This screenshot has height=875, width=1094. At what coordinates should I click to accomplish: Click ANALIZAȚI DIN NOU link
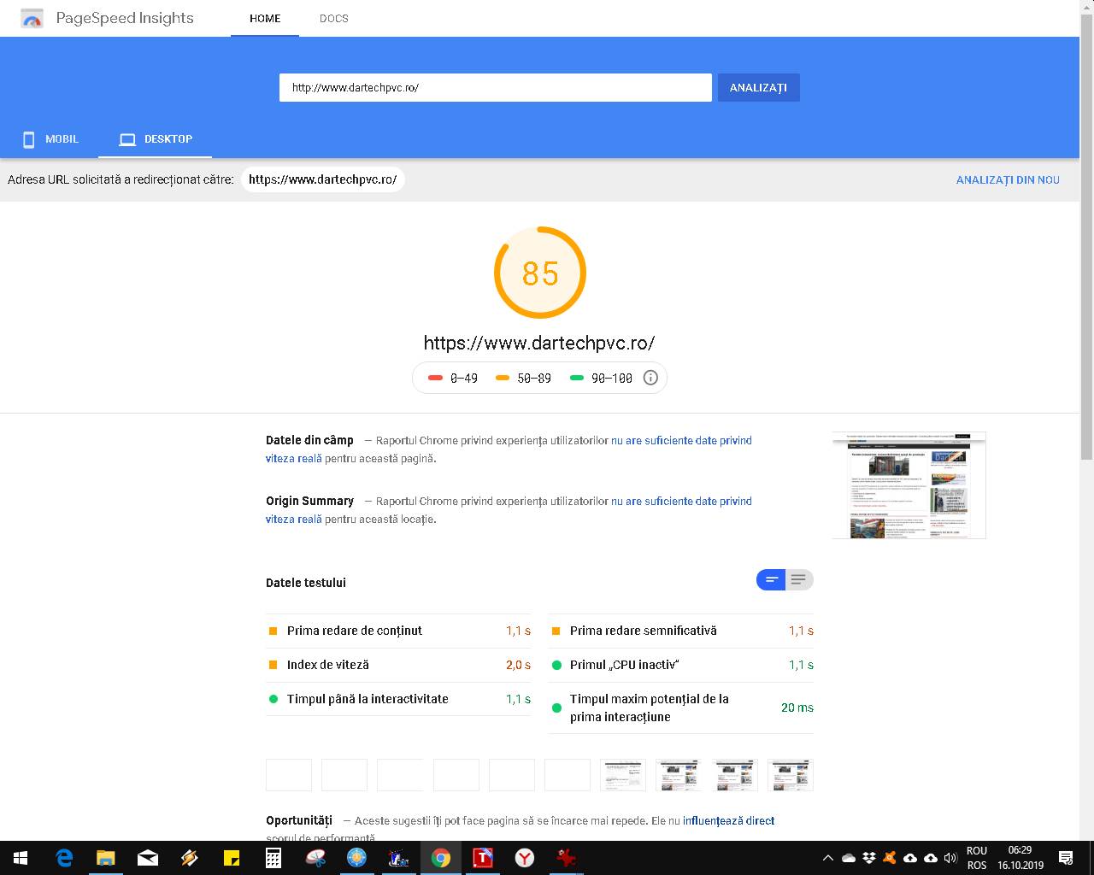coord(1008,179)
